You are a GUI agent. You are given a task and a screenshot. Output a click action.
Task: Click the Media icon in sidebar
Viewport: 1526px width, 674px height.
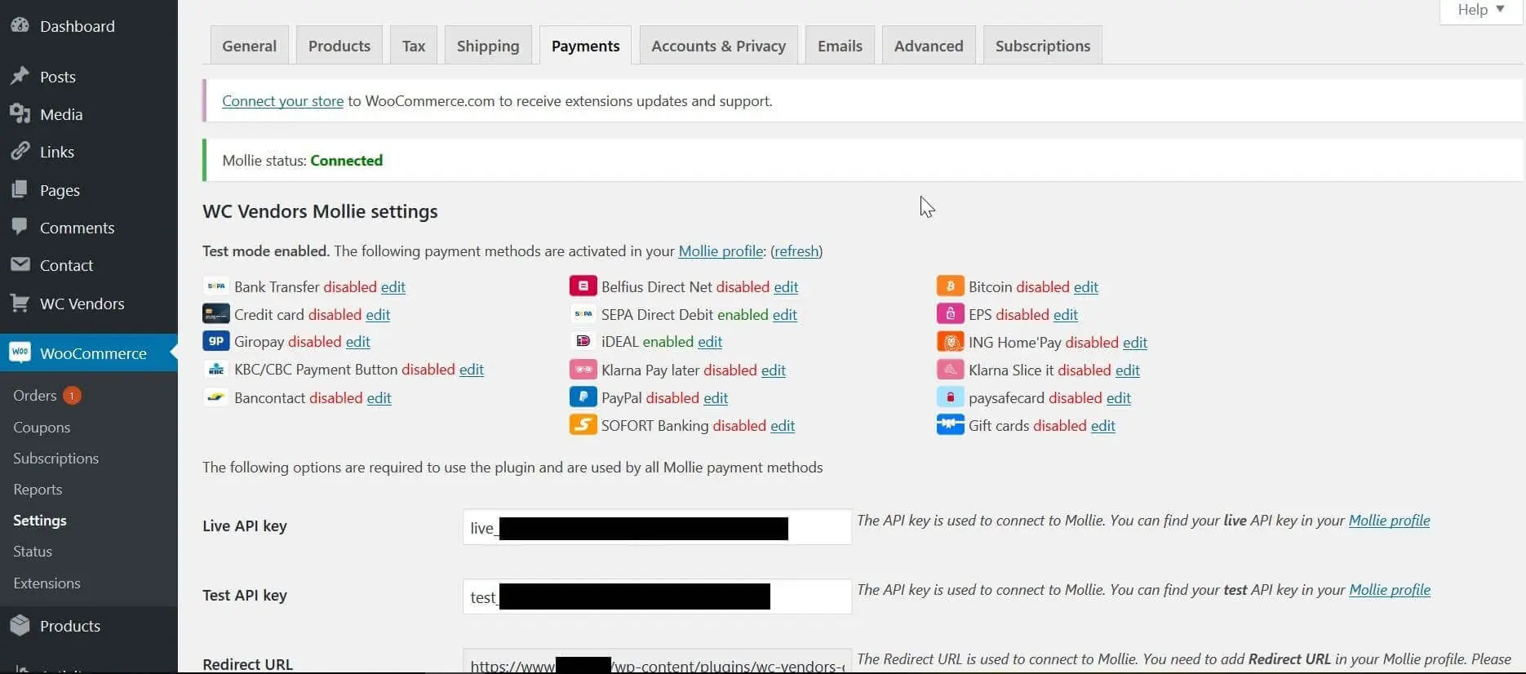point(20,113)
